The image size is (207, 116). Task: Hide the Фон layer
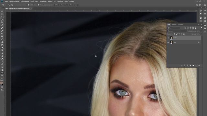[168, 42]
